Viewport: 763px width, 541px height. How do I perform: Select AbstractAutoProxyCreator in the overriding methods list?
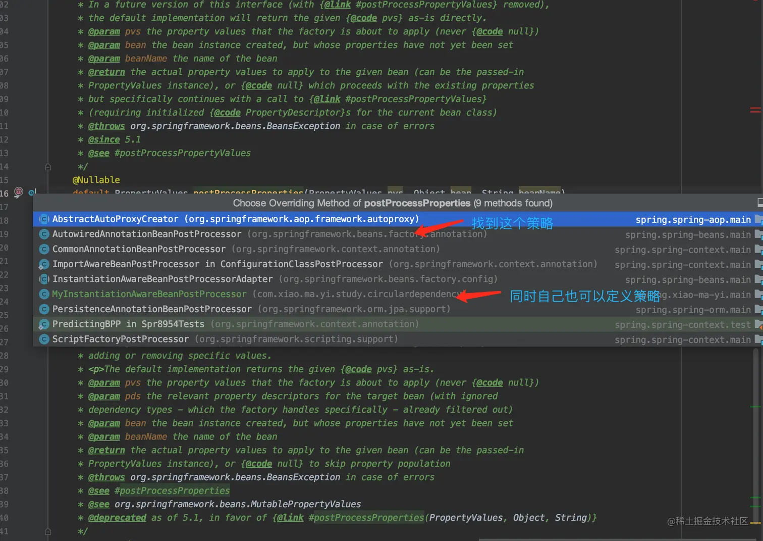point(398,219)
